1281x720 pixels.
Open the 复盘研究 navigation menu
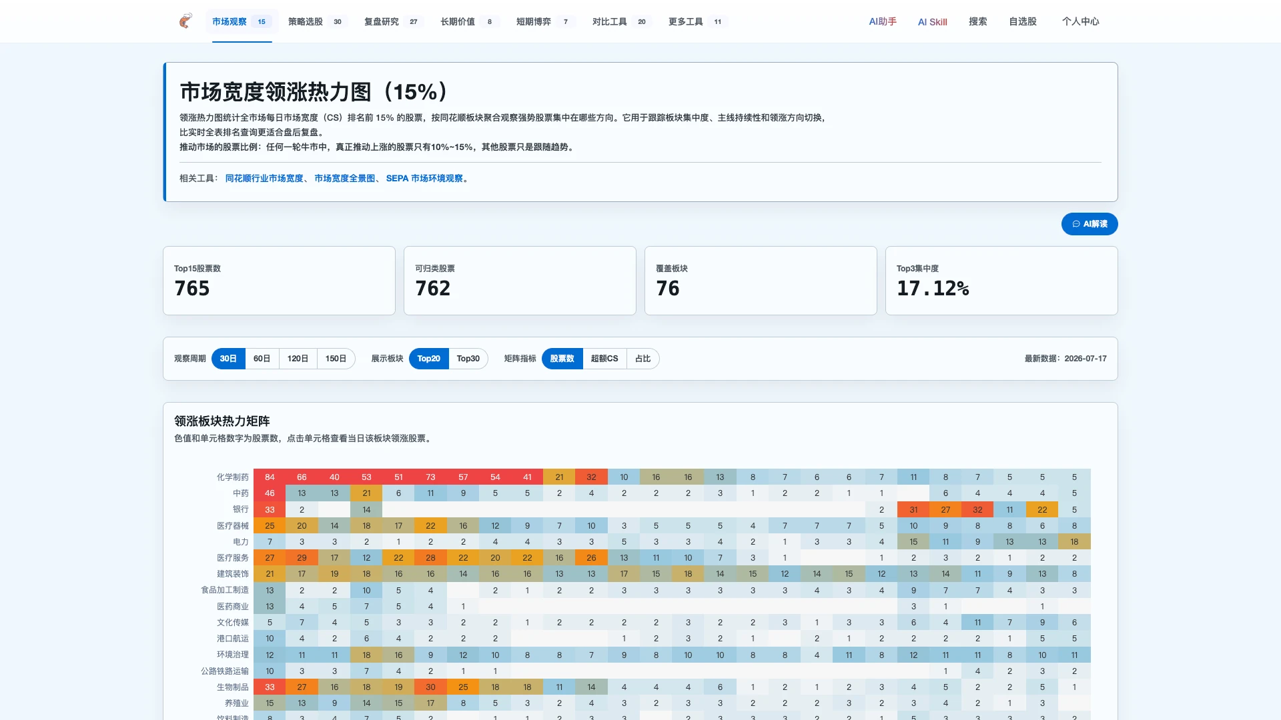pos(394,21)
